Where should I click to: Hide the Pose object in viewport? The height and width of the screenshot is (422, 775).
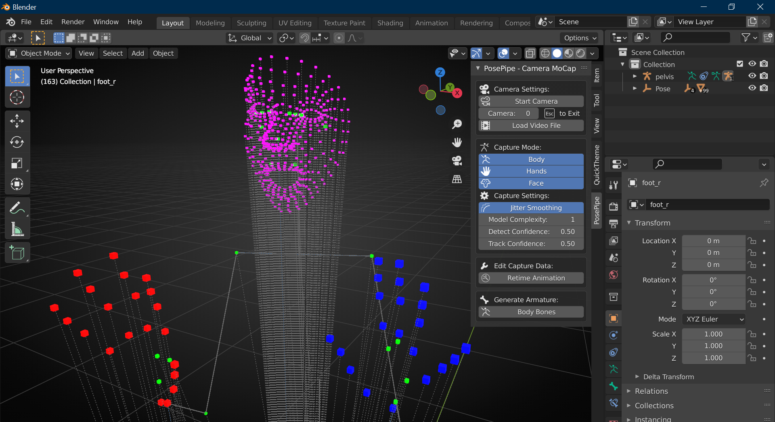click(752, 88)
